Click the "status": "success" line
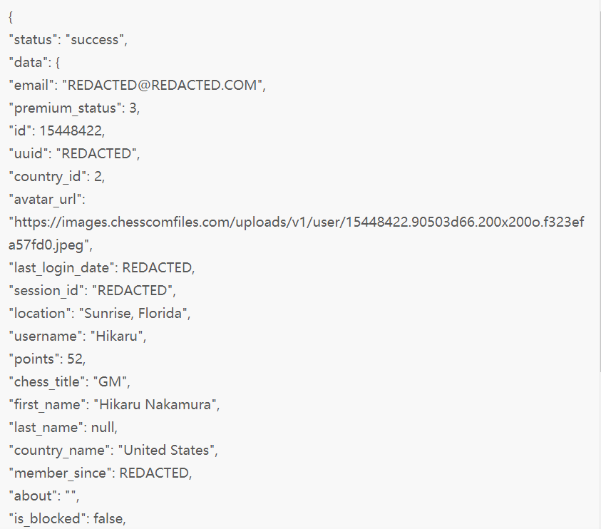 click(68, 39)
